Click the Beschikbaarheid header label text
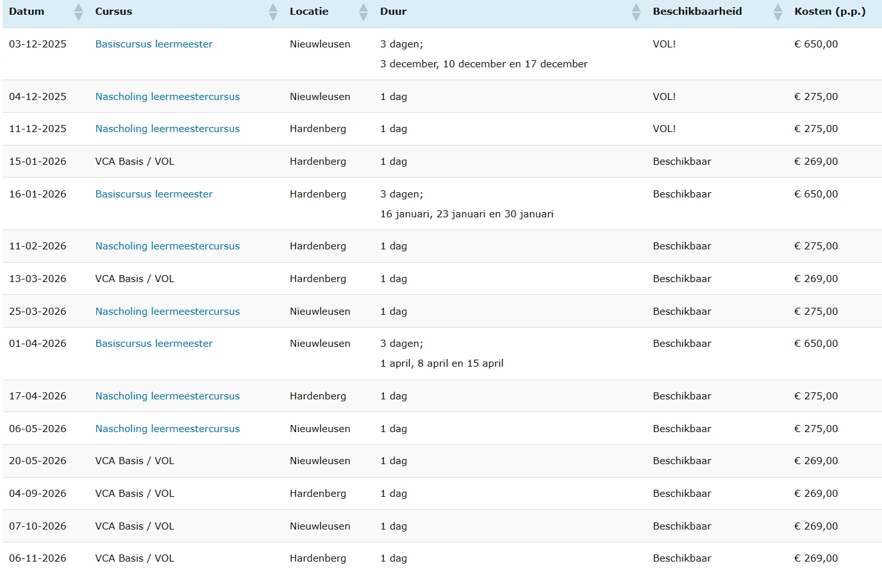The image size is (882, 568). pos(697,12)
